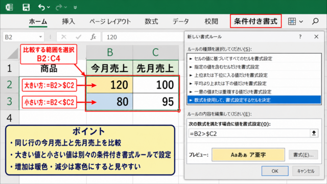Redo the last action

click(59, 7)
